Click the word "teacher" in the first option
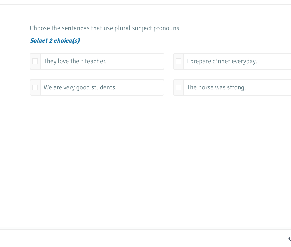This screenshot has height=247, width=291. [95, 61]
